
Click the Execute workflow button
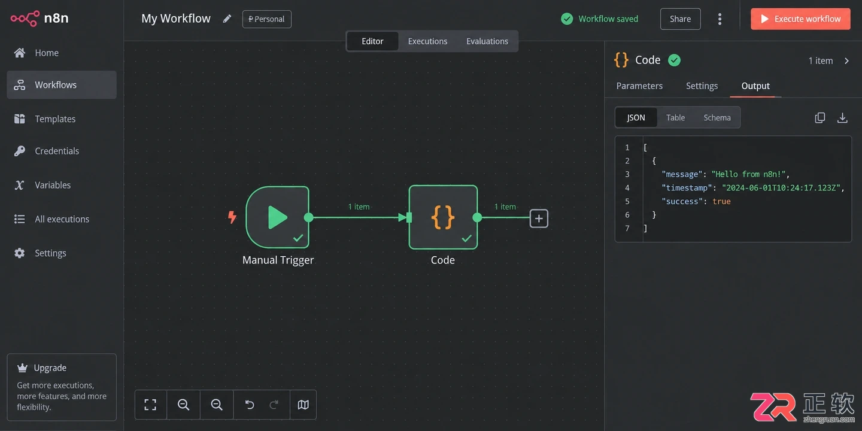800,19
